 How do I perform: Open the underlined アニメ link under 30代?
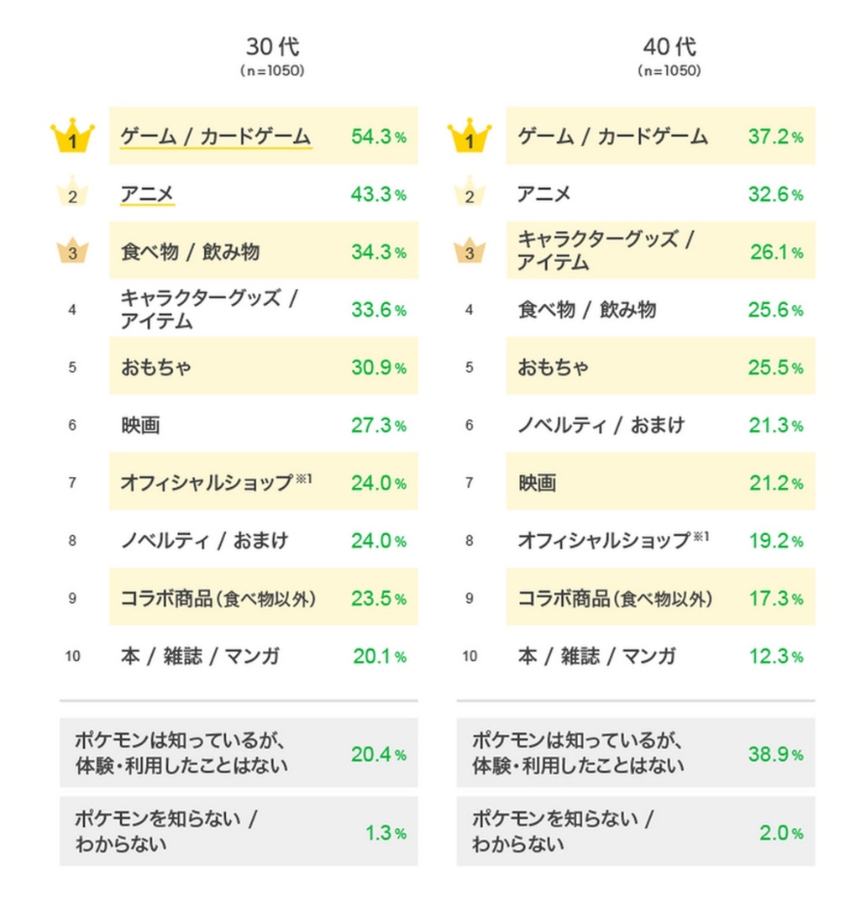[x=147, y=194]
